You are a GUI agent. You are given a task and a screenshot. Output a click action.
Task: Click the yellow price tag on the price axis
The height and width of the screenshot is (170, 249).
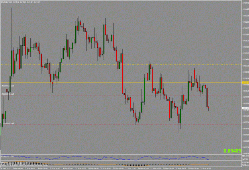click(x=245, y=82)
